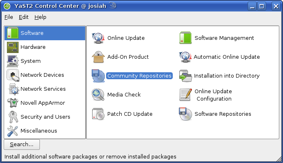The width and height of the screenshot is (283, 163).
Task: Launch Installation into Directory via its label
Action: tap(227, 76)
